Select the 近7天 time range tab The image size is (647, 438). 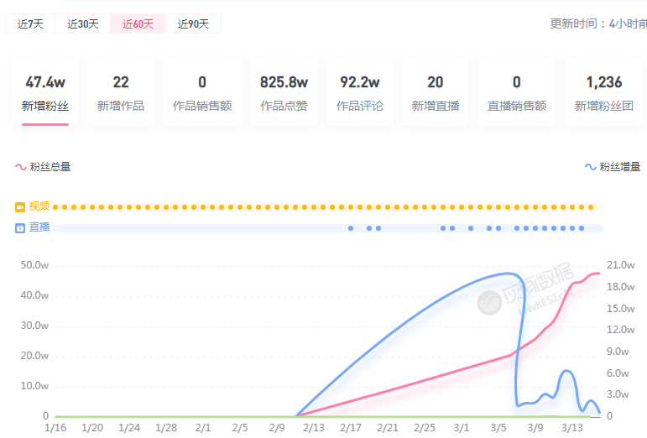pyautogui.click(x=30, y=23)
